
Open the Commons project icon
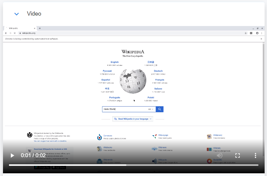click(99, 137)
